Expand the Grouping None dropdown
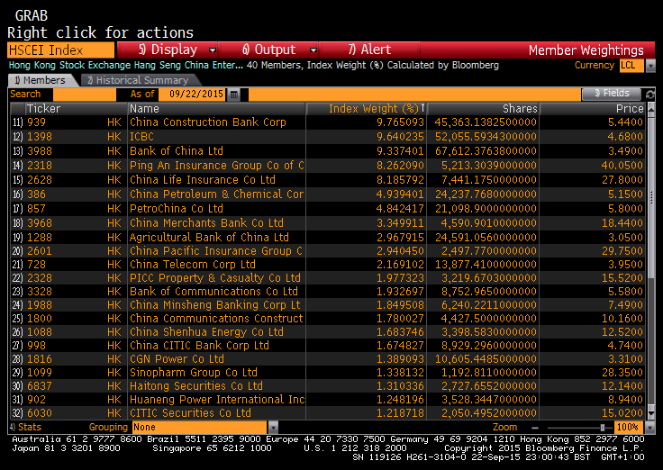663x470 pixels. click(273, 428)
